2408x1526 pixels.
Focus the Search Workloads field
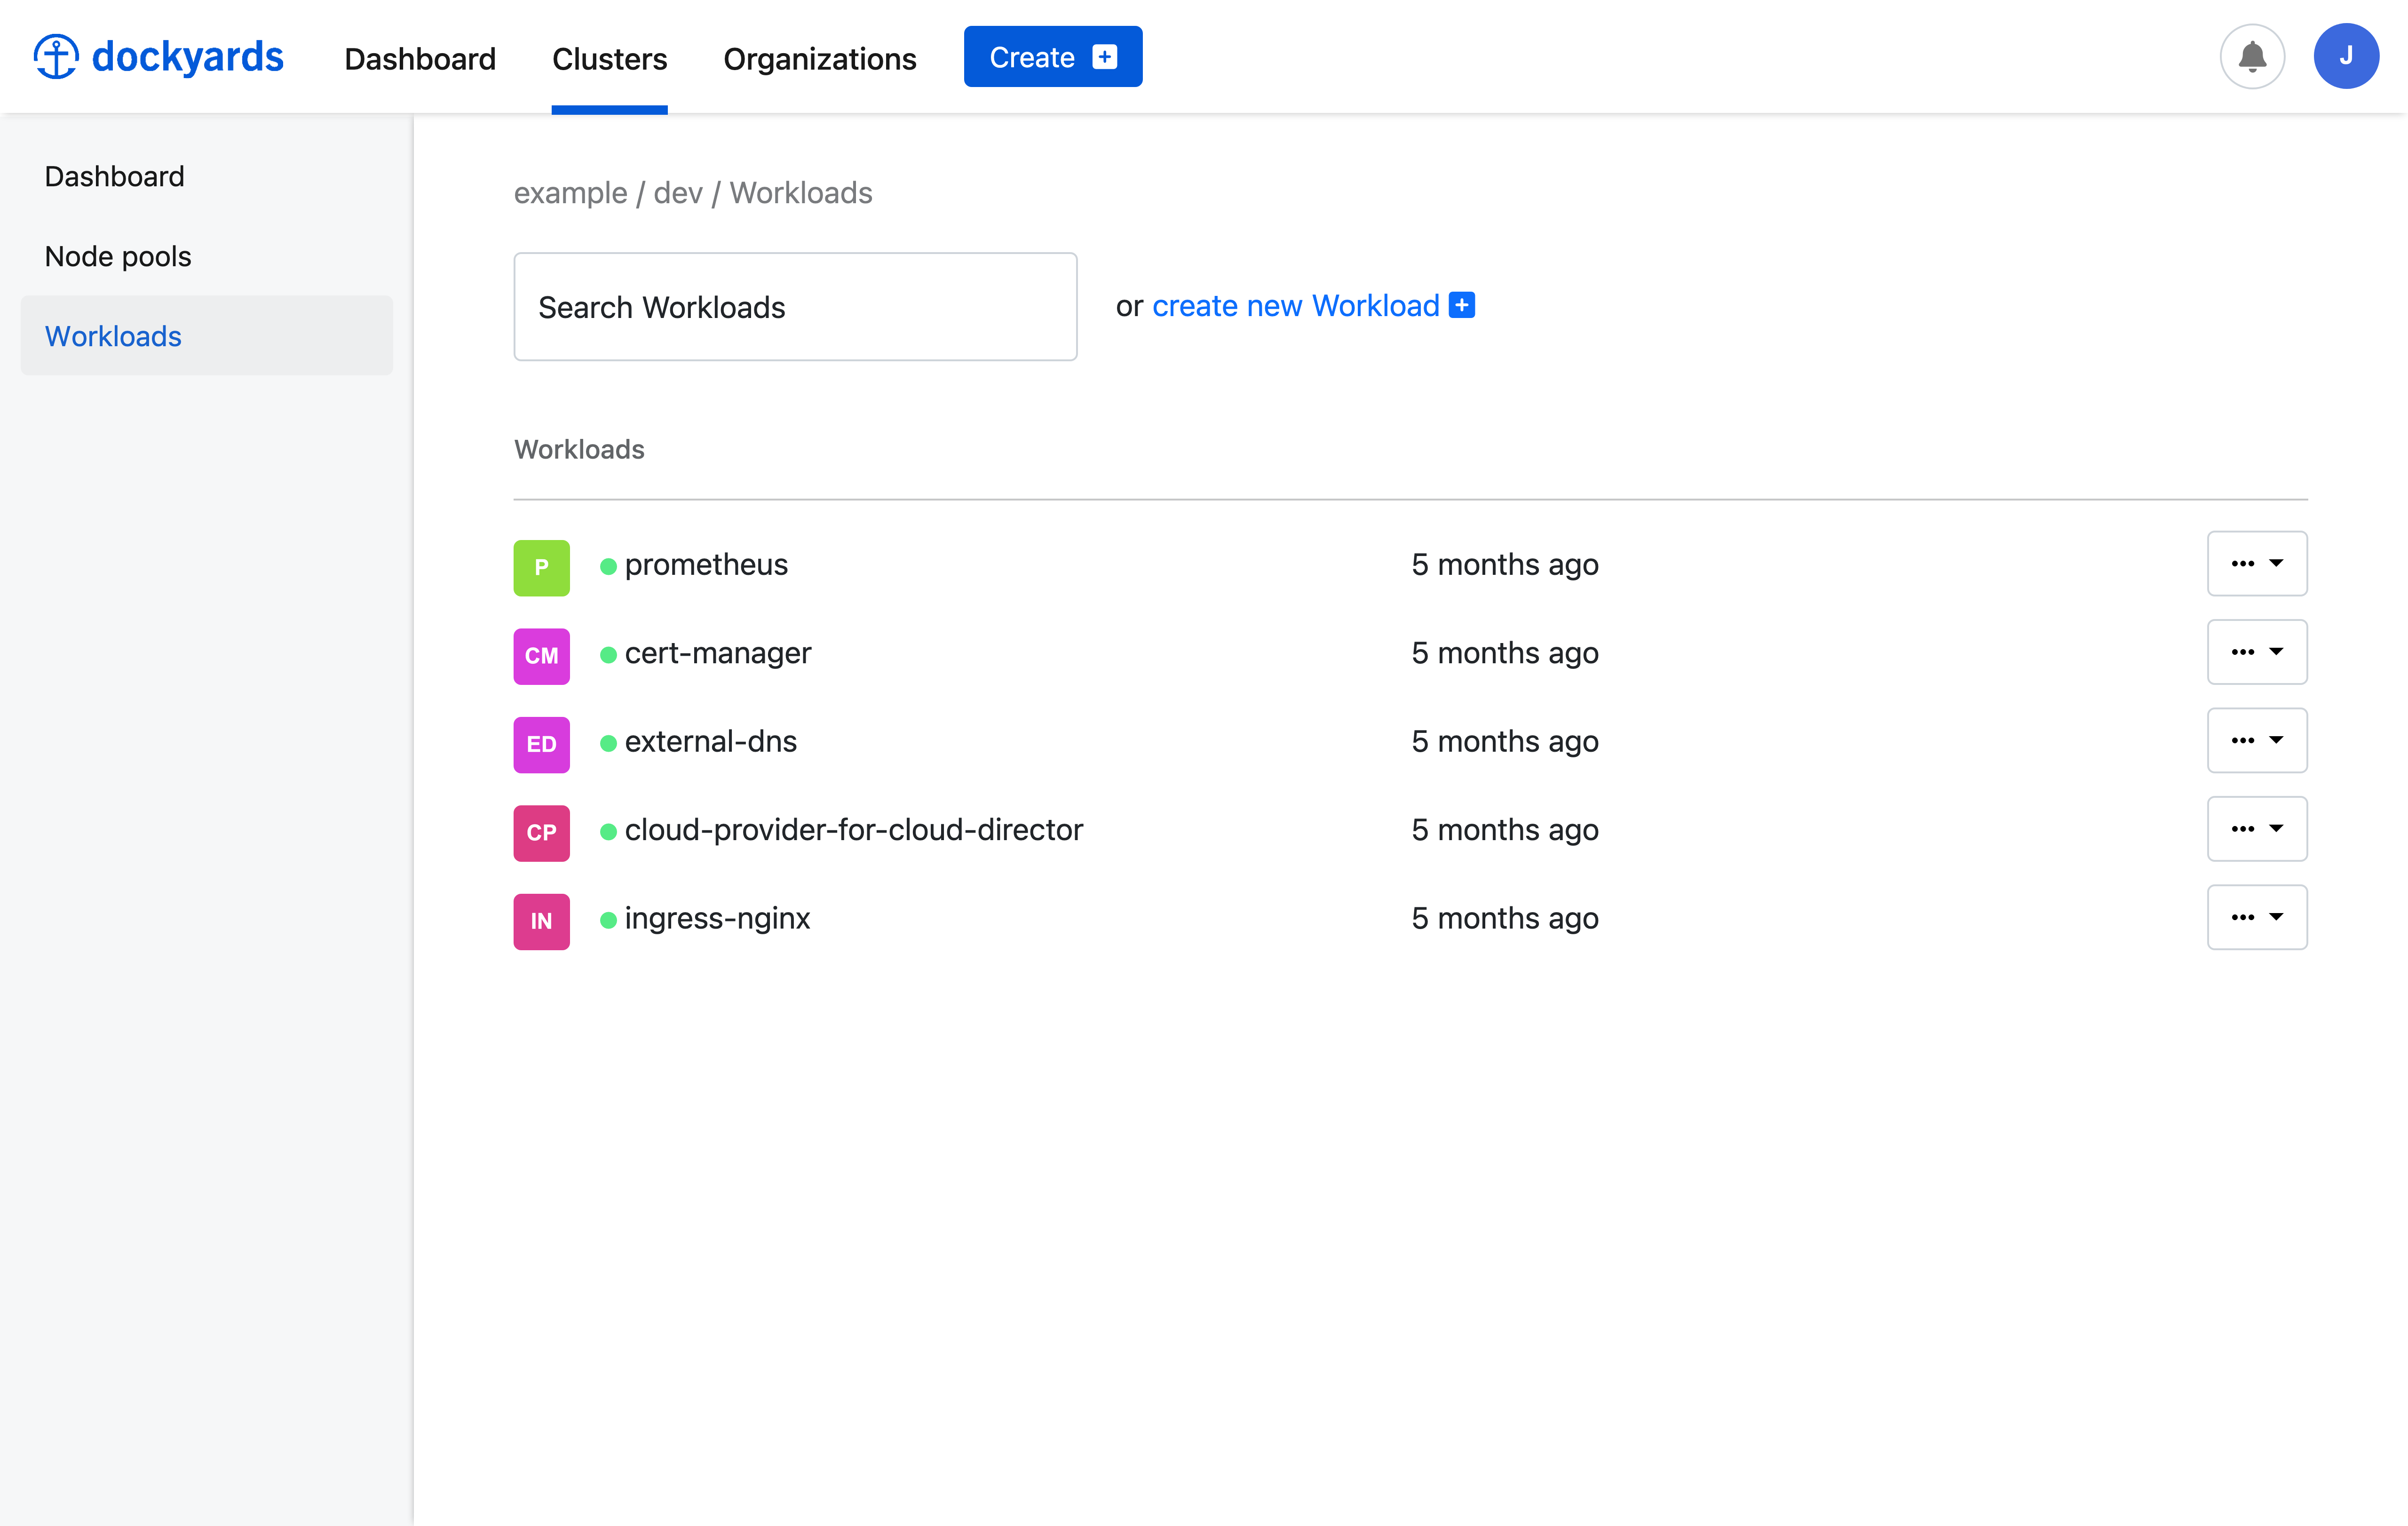tap(795, 306)
